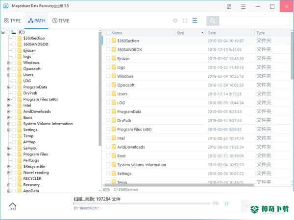
Task: Click the folder tree vertical scrollbar
Action: 100,88
